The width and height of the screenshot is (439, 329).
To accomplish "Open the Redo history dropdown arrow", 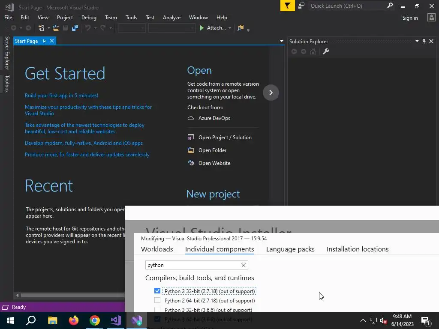I will pos(110,28).
